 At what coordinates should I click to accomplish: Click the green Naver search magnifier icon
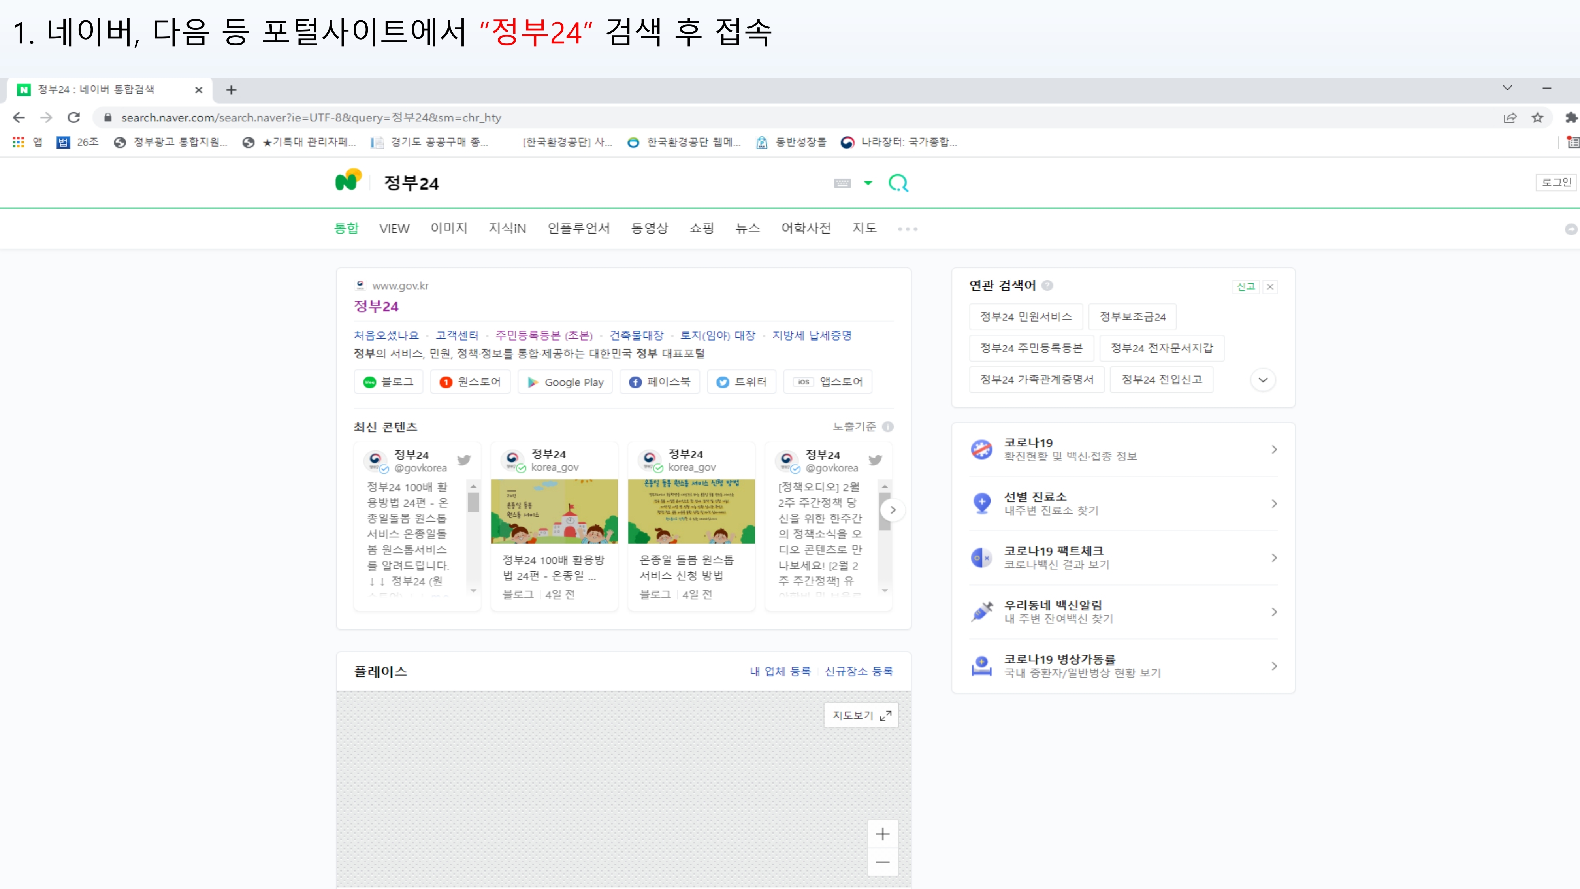[898, 183]
